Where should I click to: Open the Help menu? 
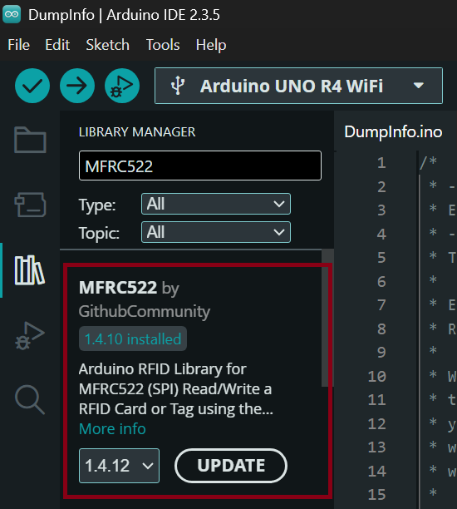click(x=211, y=45)
